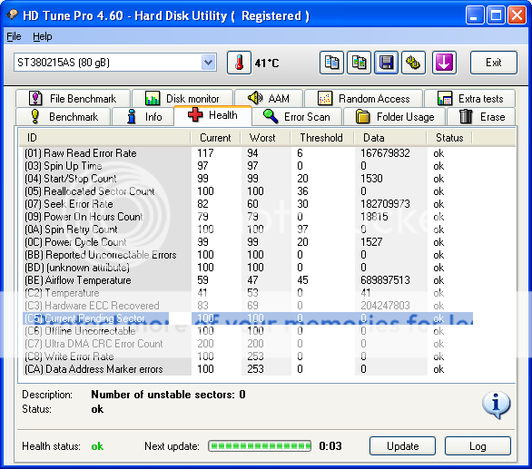
Task: Select the (07) Seek Error Rate row
Action: [x=248, y=204]
